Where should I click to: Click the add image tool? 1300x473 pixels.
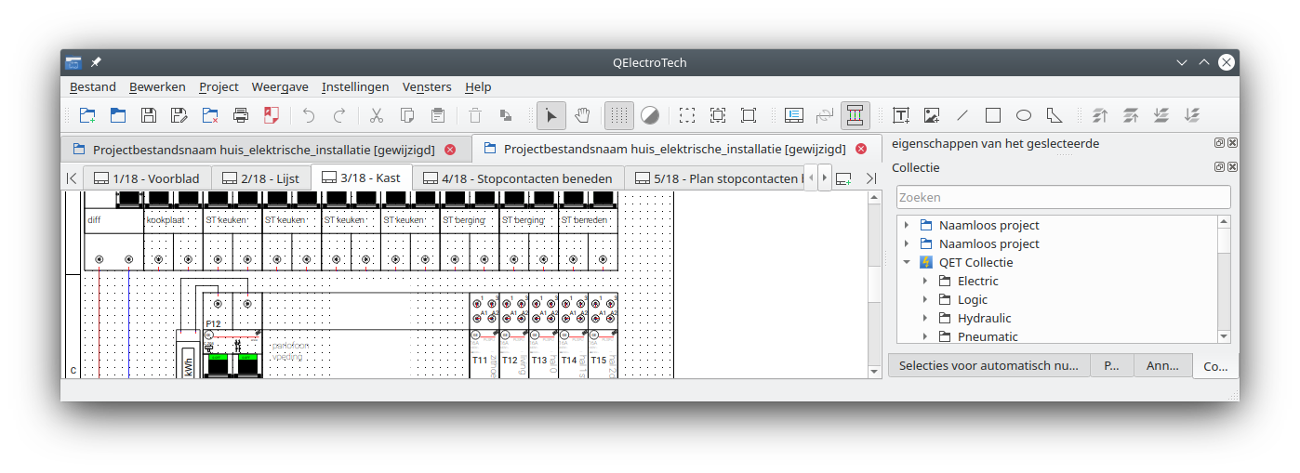931,115
